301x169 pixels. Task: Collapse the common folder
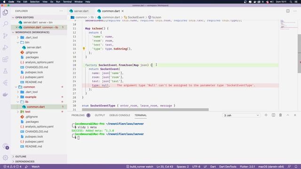coord(16,87)
